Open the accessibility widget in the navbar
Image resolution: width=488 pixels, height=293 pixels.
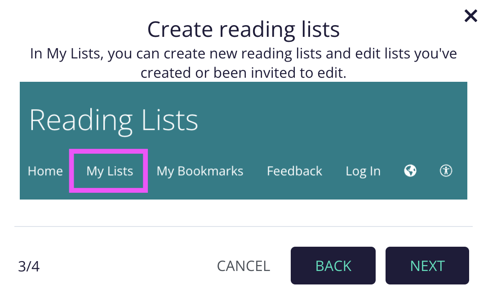click(445, 171)
